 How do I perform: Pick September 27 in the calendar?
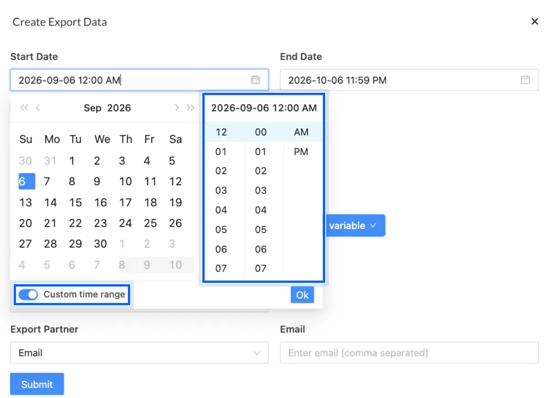pos(26,244)
